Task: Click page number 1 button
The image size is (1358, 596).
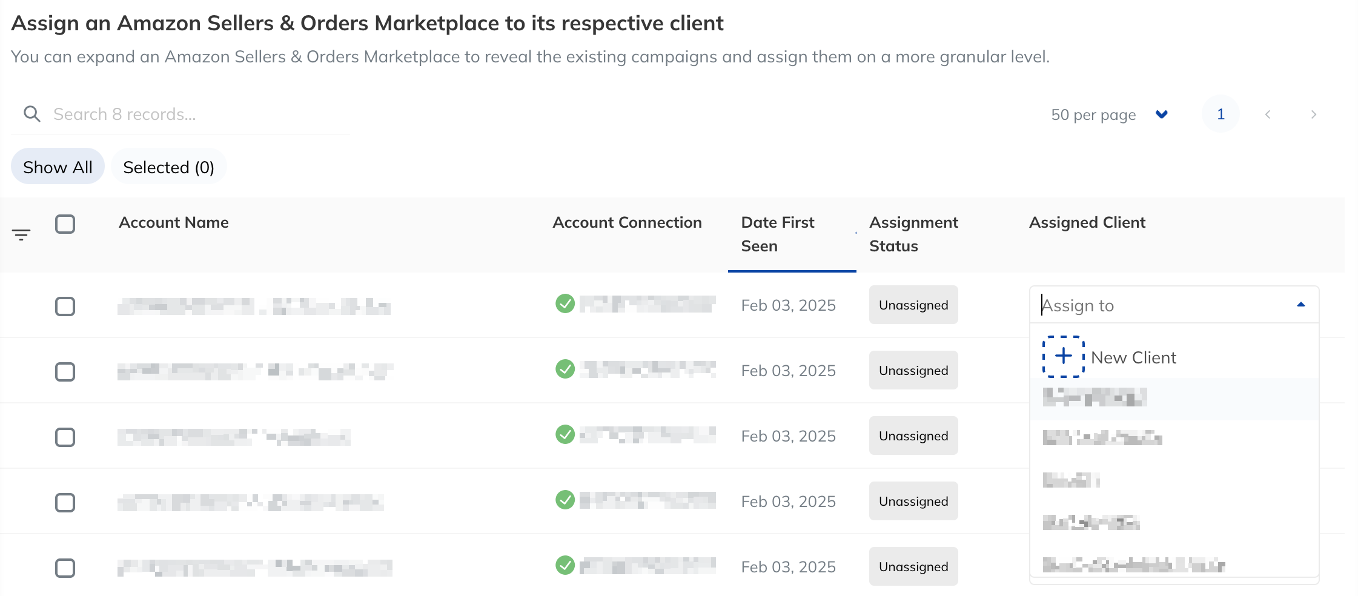Action: coord(1221,114)
